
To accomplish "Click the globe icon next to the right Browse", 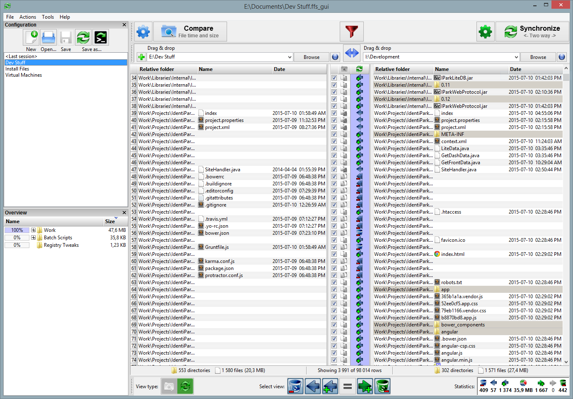I will coord(562,57).
